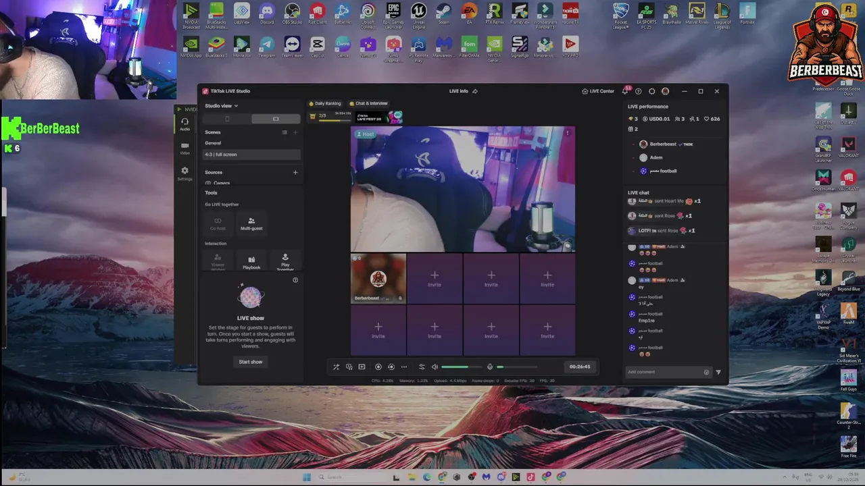The image size is (865, 486).
Task: Open host video three-dot menu
Action: tap(567, 133)
